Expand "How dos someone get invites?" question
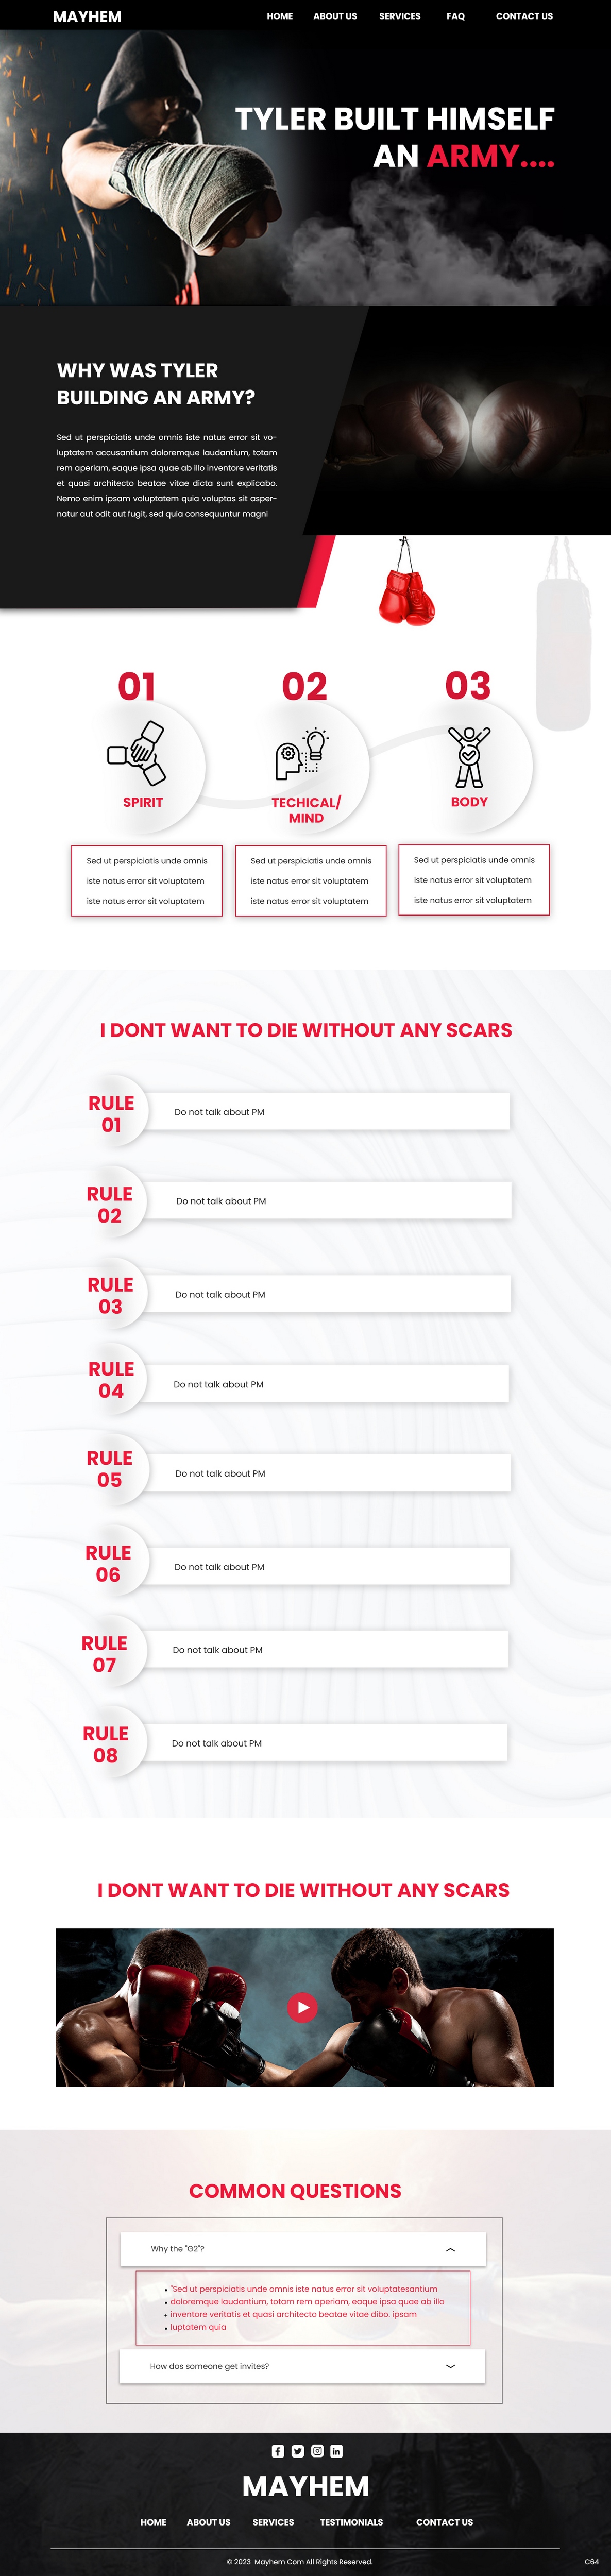The width and height of the screenshot is (611, 2576). 450,2366
